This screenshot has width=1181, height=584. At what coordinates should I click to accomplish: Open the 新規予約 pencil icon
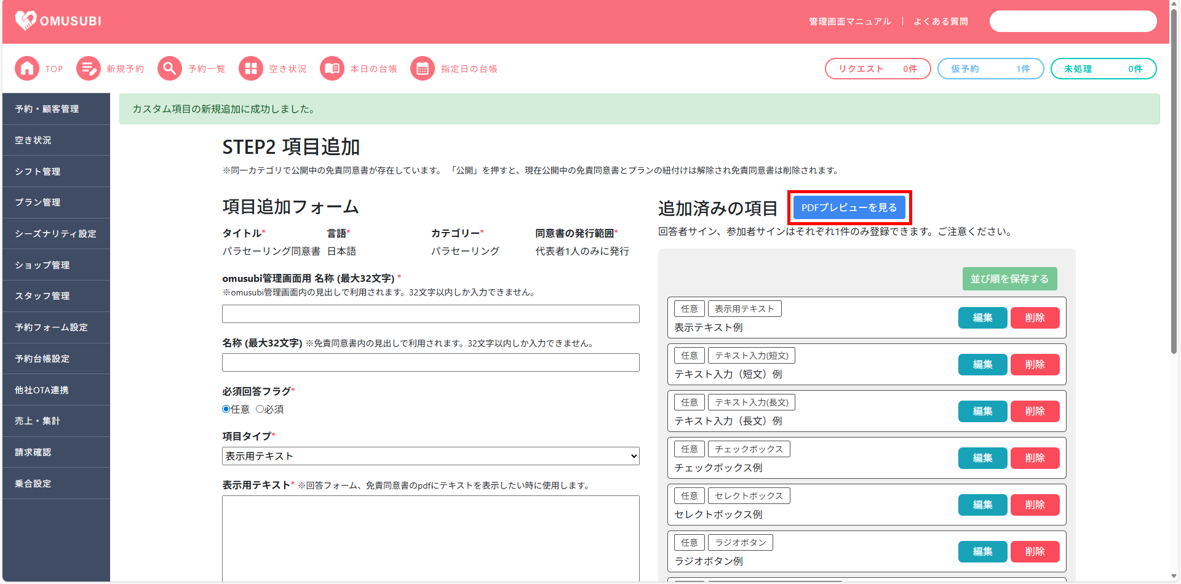[88, 69]
